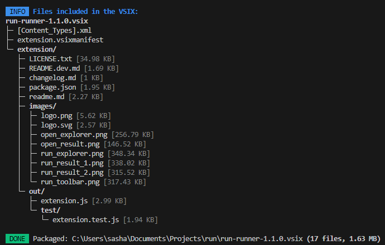The height and width of the screenshot is (245, 385).
Task: Collapse the images/ folder entry
Action: pyautogui.click(x=43, y=106)
